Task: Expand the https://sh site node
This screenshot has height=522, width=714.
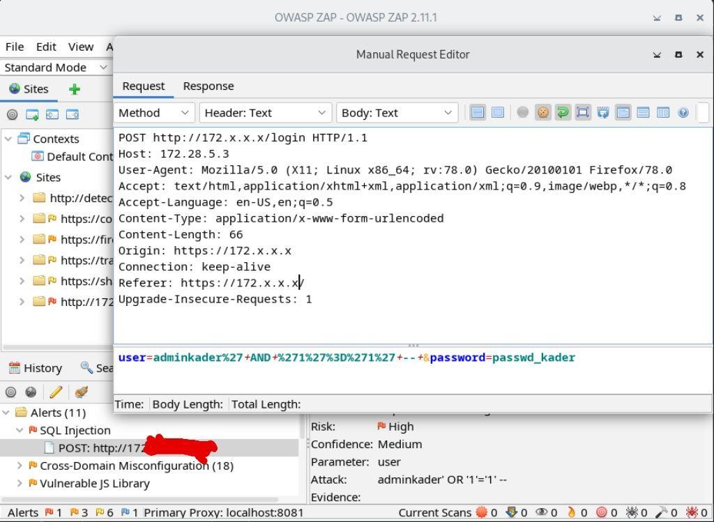Action: (x=22, y=281)
